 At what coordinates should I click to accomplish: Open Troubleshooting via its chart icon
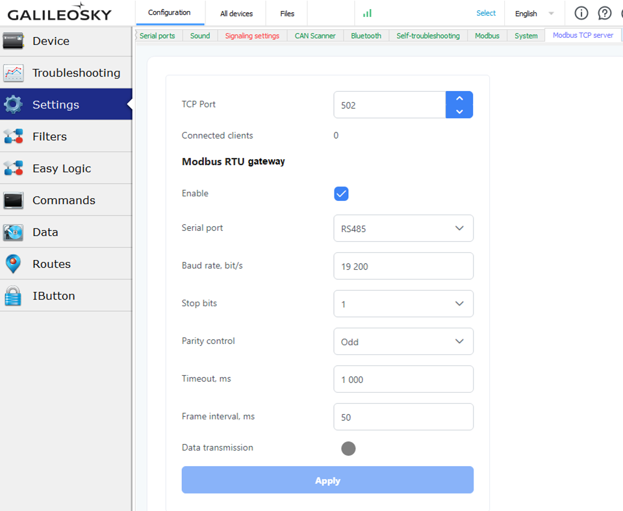click(14, 73)
